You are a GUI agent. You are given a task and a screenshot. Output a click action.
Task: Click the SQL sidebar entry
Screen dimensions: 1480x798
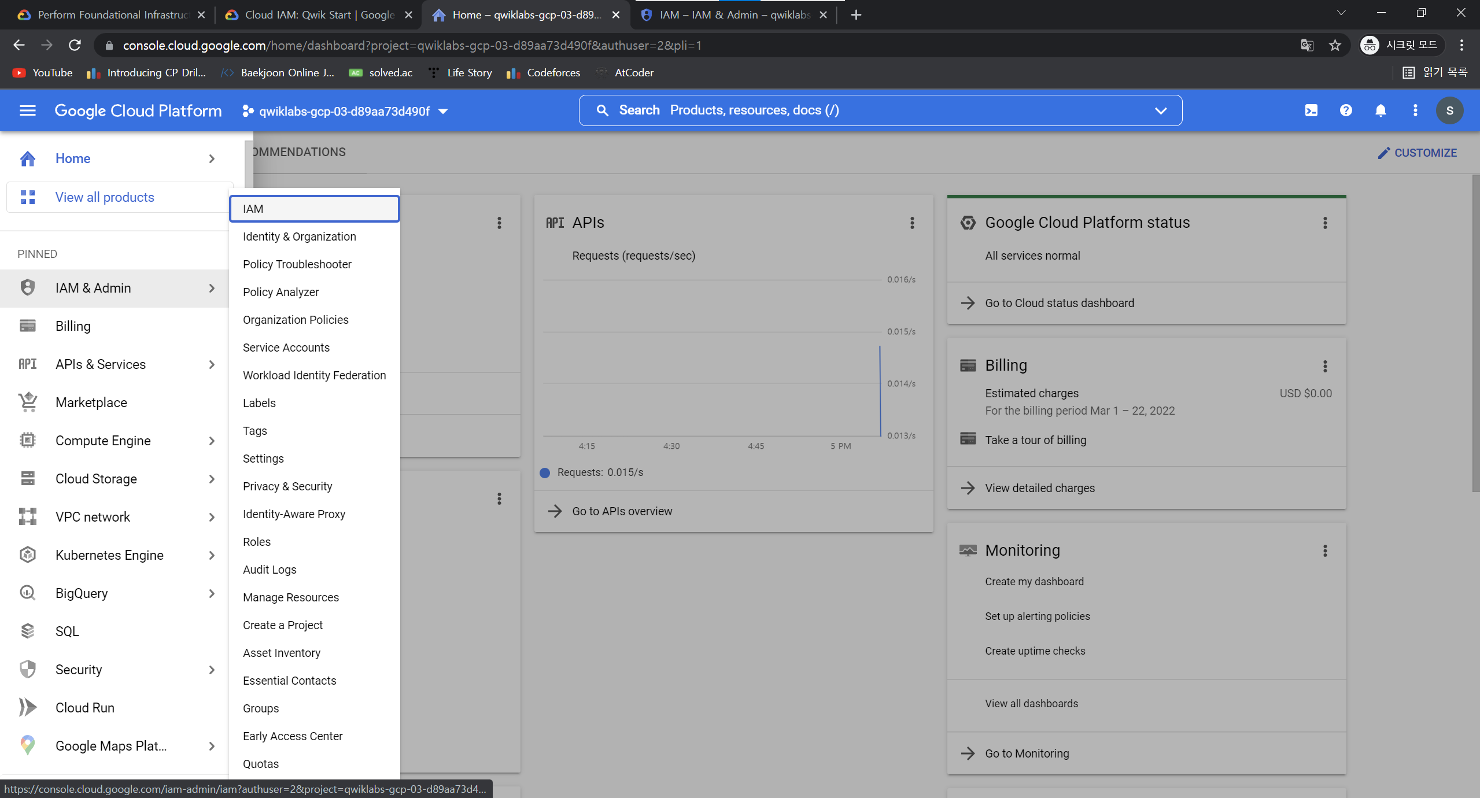coord(67,631)
